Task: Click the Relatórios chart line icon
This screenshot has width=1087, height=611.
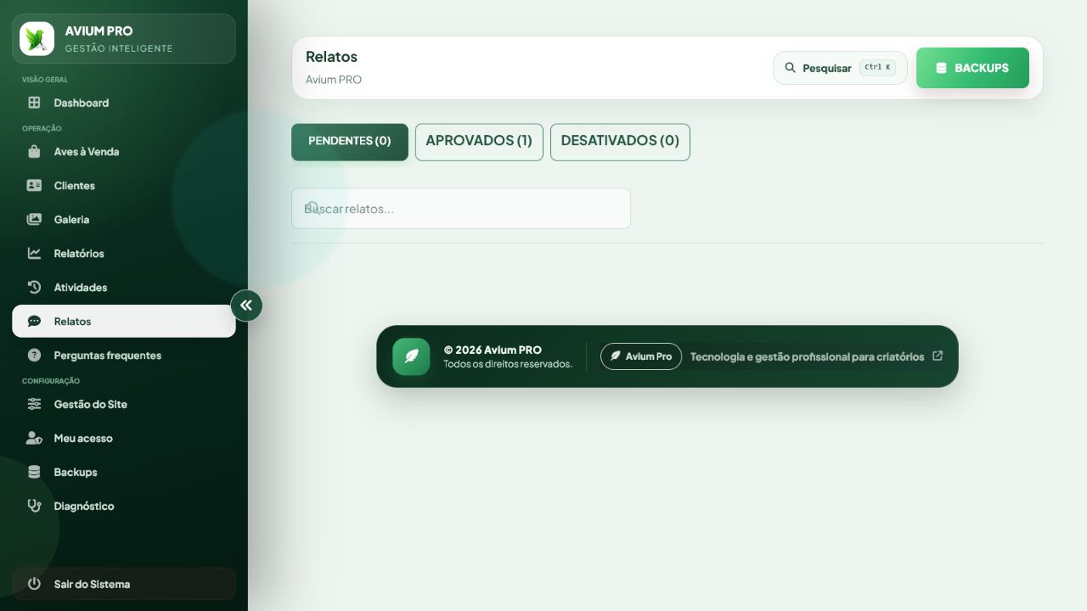Action: click(34, 253)
